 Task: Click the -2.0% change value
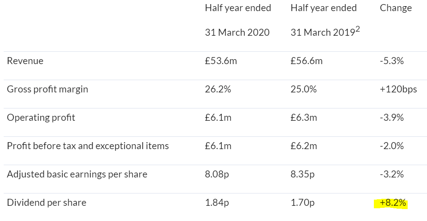click(392, 146)
